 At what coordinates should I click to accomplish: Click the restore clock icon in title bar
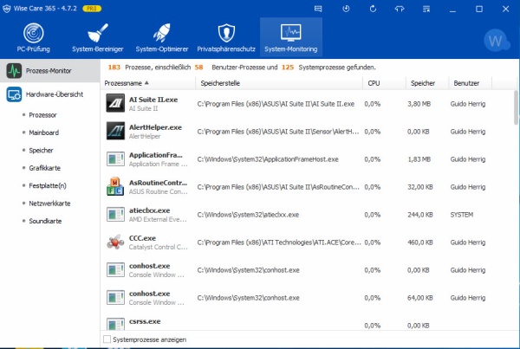point(346,9)
